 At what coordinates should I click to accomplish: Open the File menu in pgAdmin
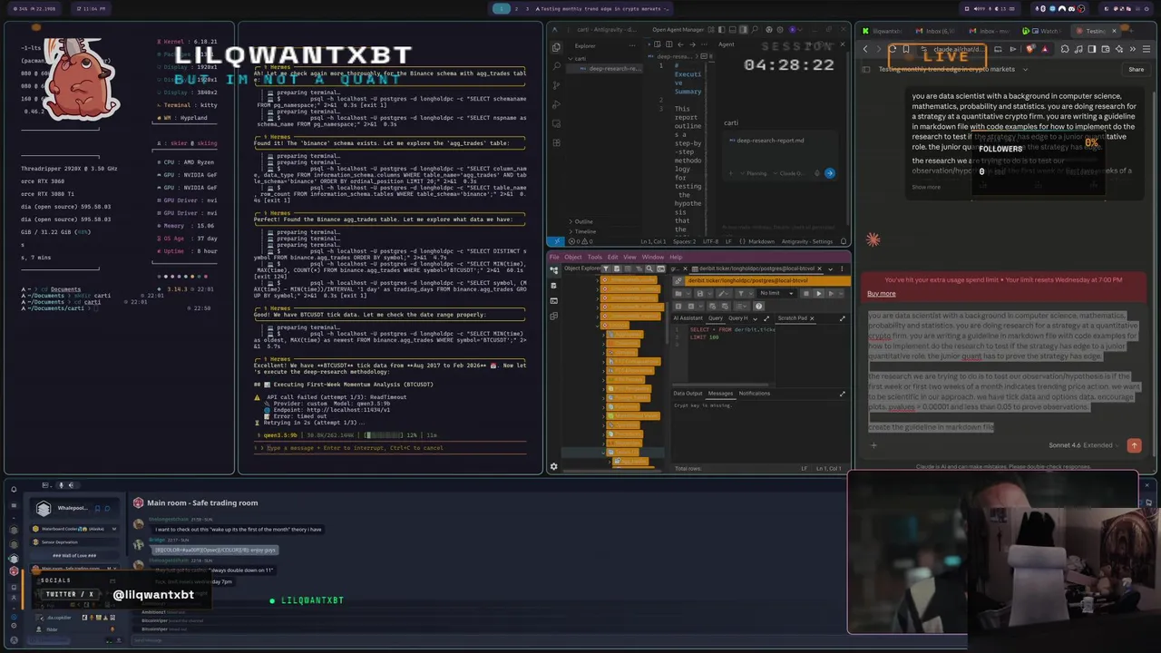(554, 258)
